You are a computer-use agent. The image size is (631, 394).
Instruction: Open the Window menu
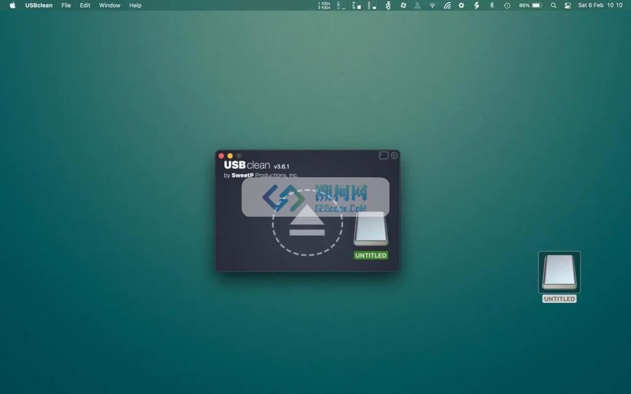coord(109,5)
